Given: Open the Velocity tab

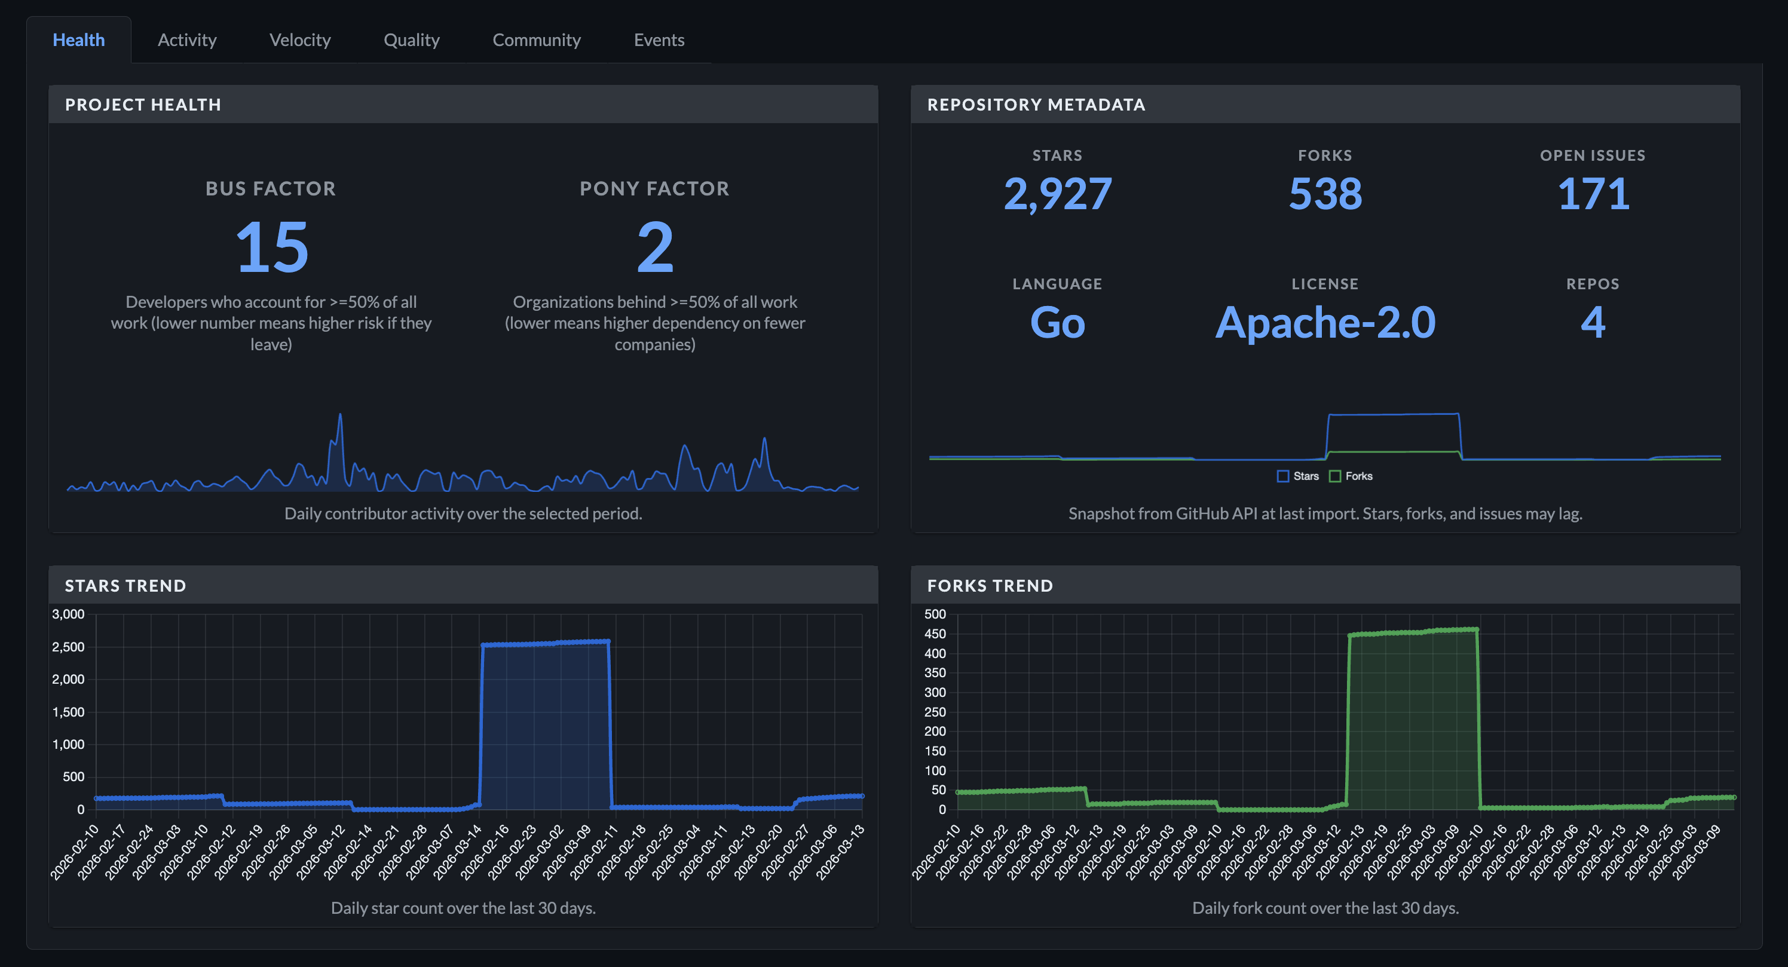Looking at the screenshot, I should click(299, 39).
